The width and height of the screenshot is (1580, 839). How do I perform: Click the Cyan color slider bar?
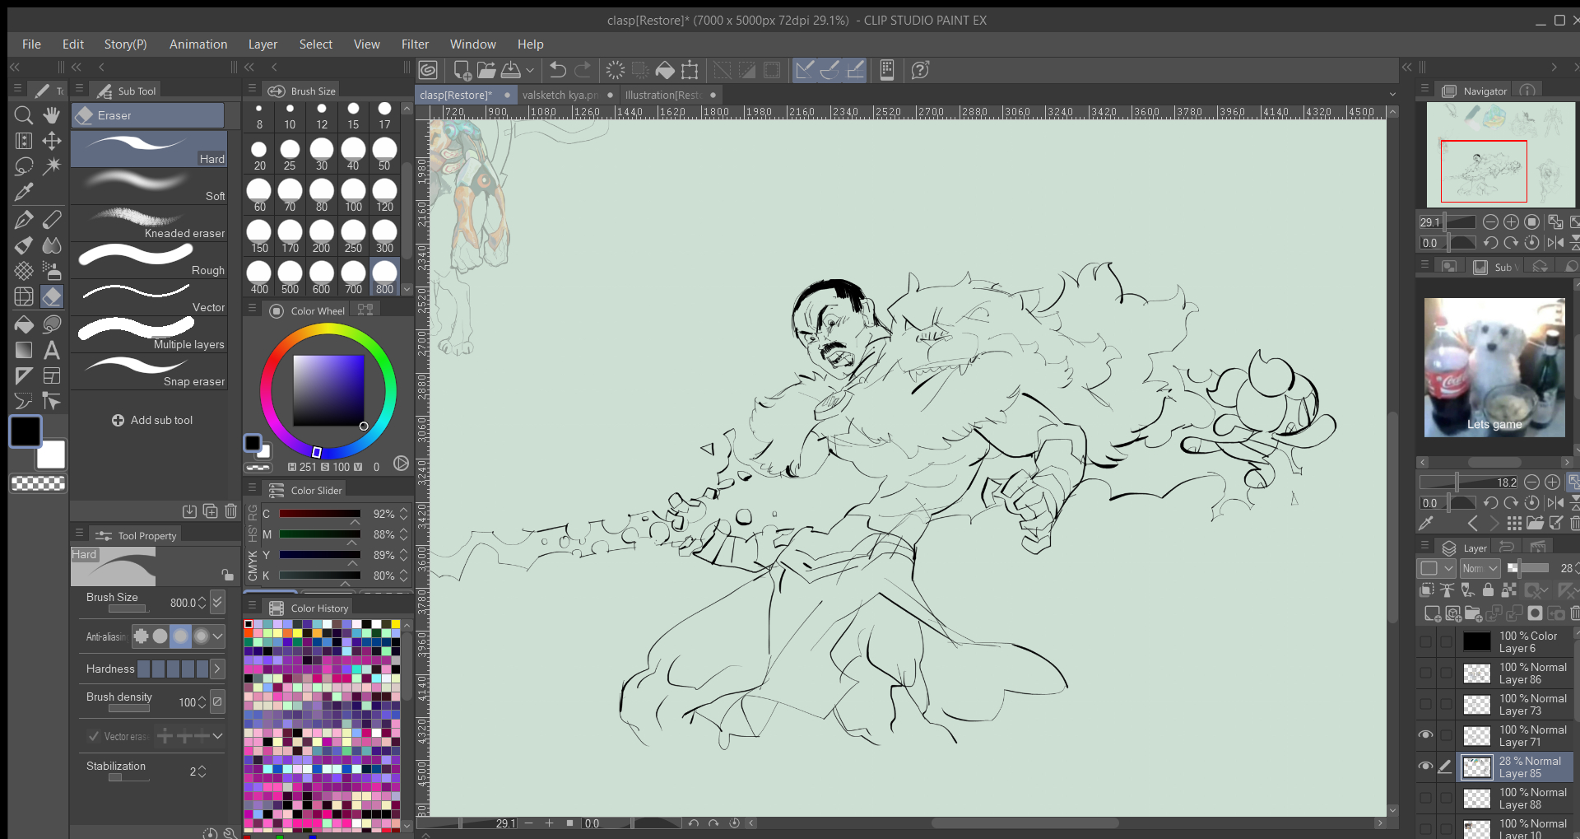[319, 514]
